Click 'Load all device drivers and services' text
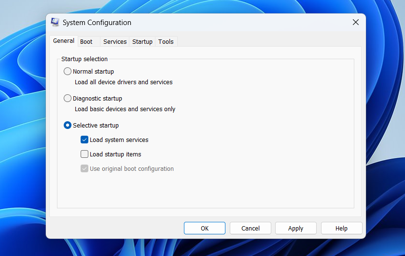This screenshot has height=256, width=405. [124, 82]
